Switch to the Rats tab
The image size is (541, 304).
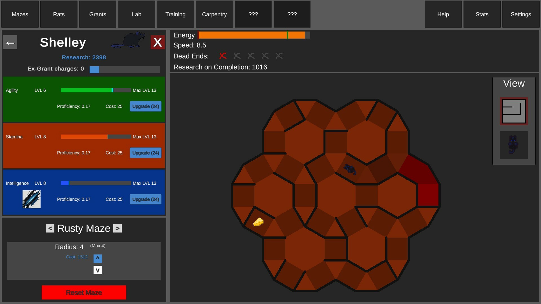click(59, 14)
